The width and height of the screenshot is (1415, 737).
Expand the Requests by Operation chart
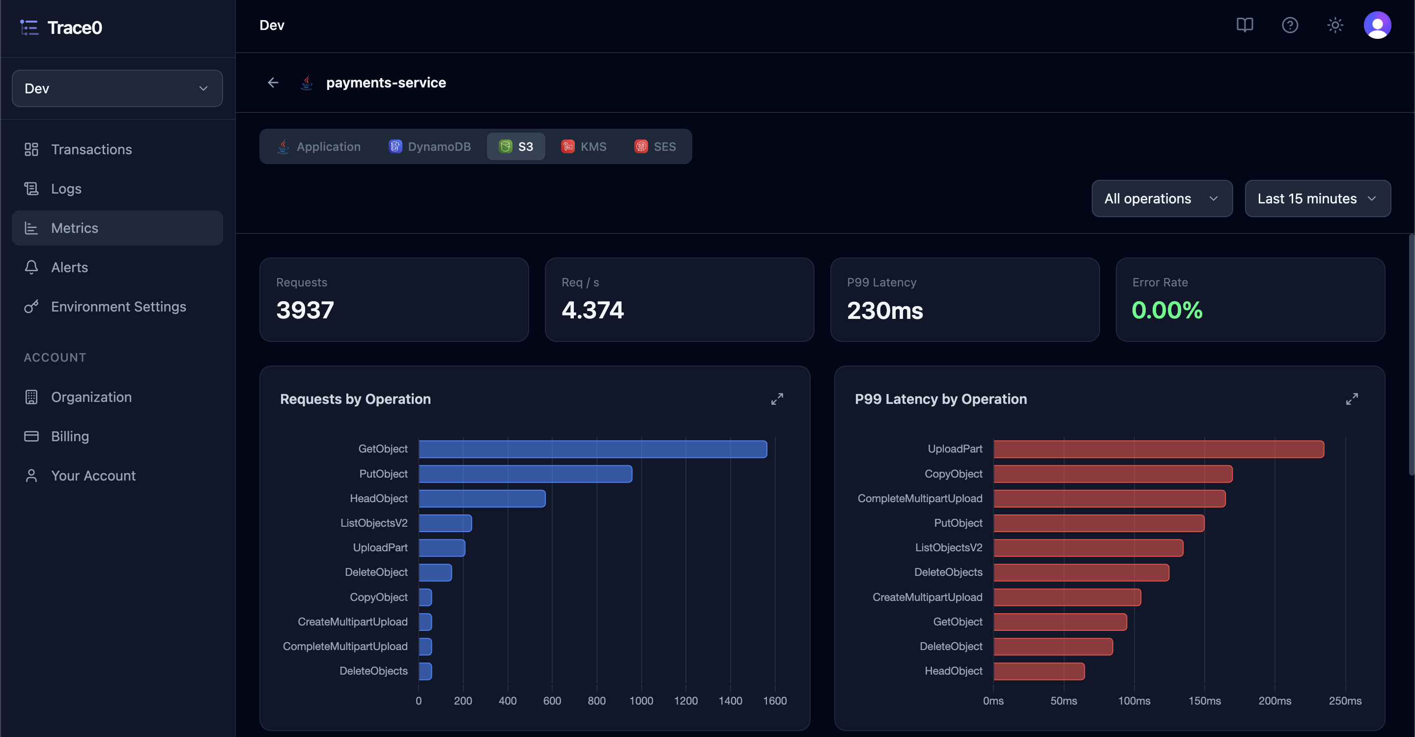[777, 399]
